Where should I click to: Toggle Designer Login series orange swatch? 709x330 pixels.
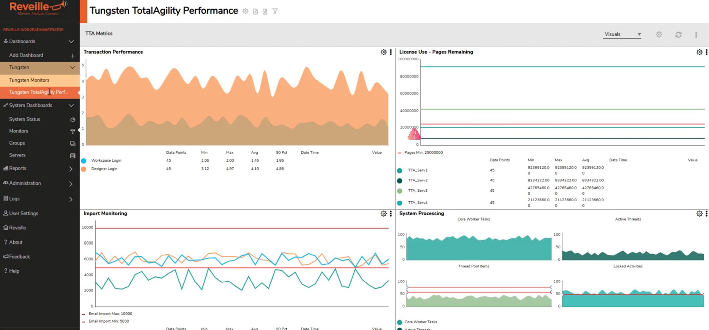[x=84, y=169]
